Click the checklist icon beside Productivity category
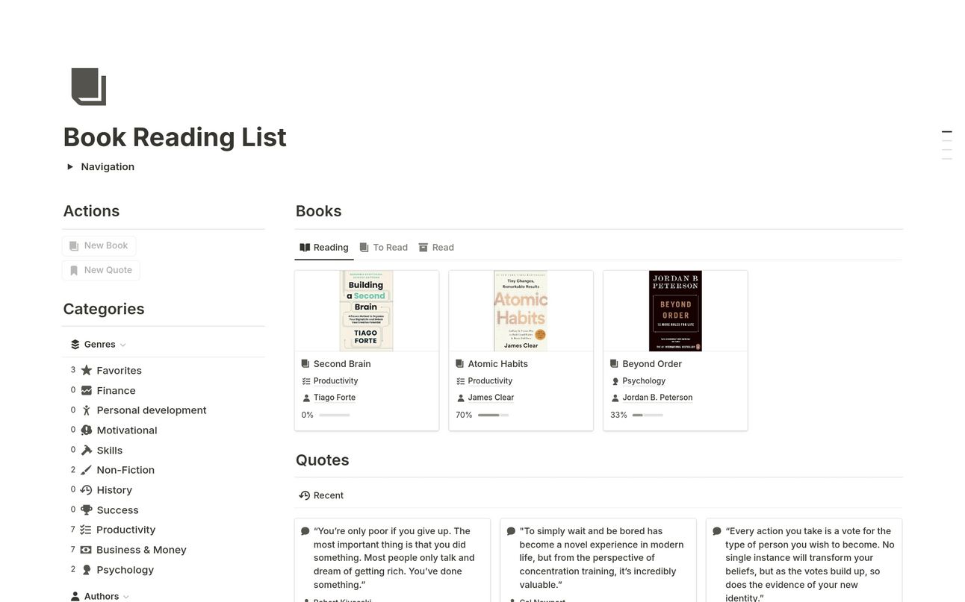 [87, 530]
